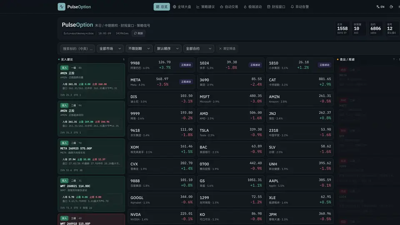This screenshot has width=400, height=225.
Task: Click 正股波动 badge on the 1024 card
Action: point(255,65)
